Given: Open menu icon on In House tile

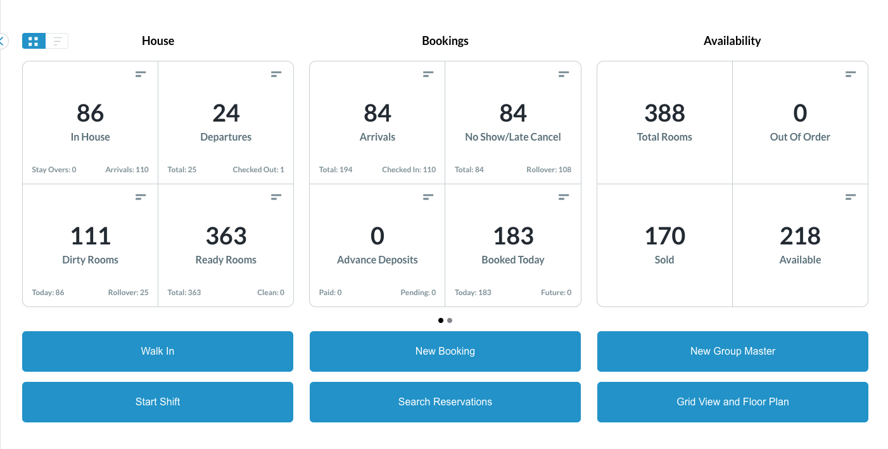Looking at the screenshot, I should (x=141, y=74).
